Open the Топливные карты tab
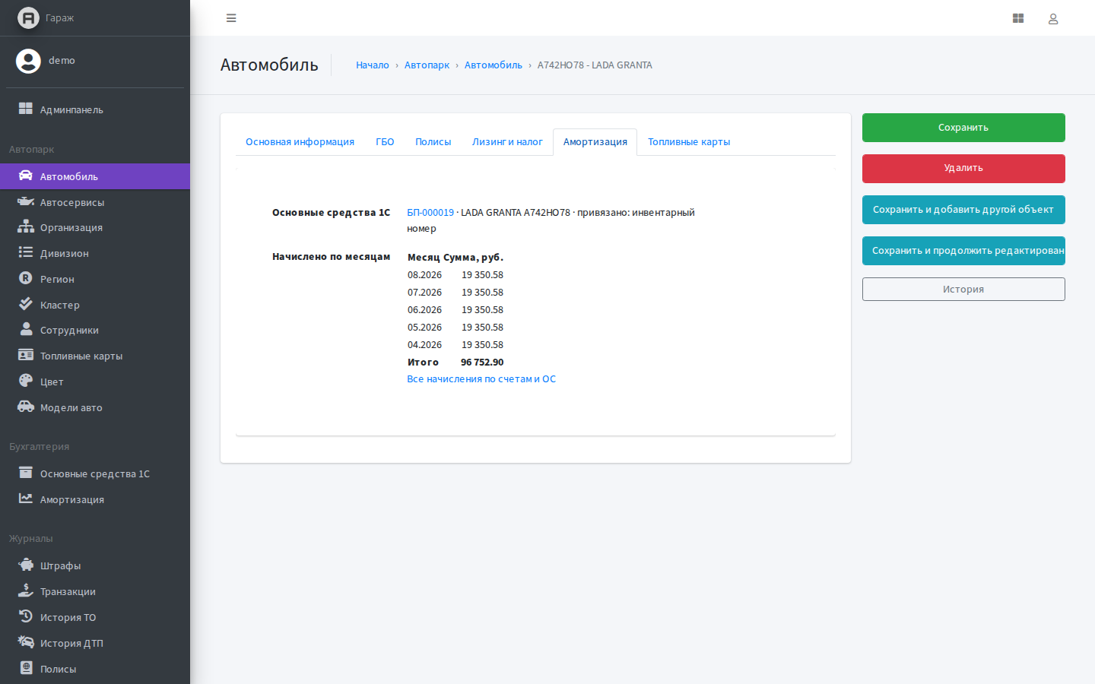 (689, 142)
